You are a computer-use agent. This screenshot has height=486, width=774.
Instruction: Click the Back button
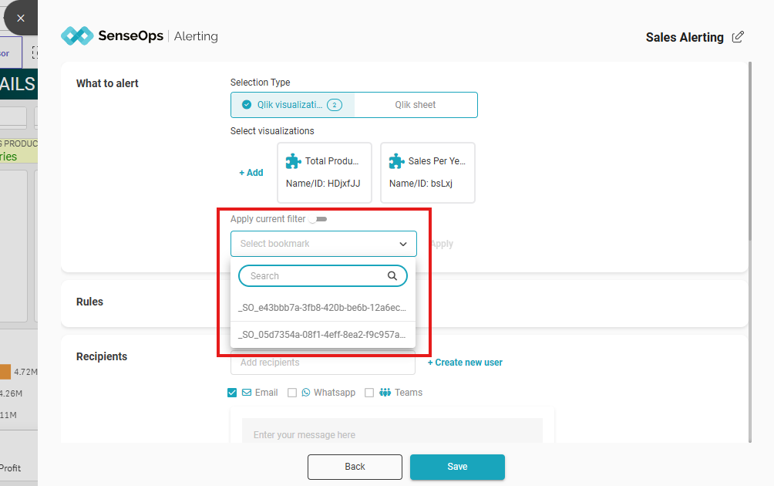pyautogui.click(x=355, y=467)
